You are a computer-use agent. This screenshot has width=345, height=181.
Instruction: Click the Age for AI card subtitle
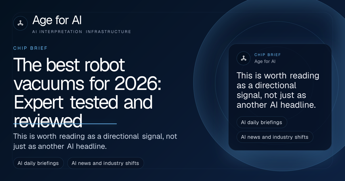[265, 61]
